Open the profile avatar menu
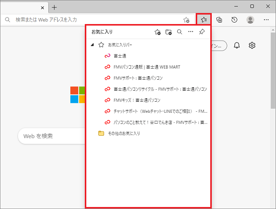The height and width of the screenshot is (209, 276). (x=250, y=20)
